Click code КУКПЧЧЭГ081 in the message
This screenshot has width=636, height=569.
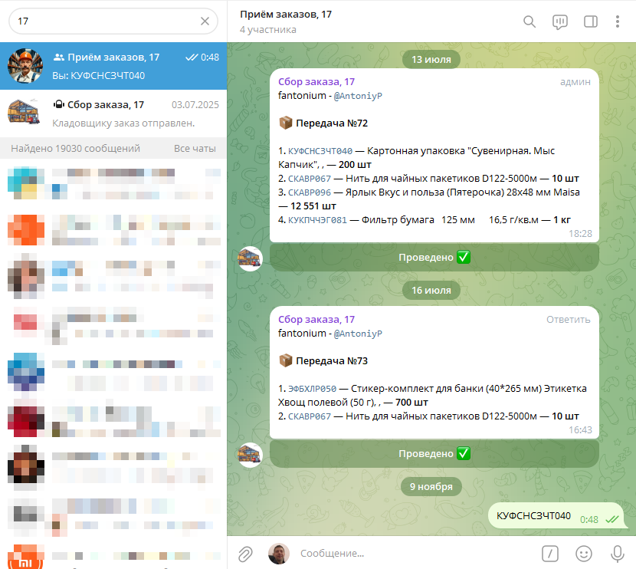point(317,220)
